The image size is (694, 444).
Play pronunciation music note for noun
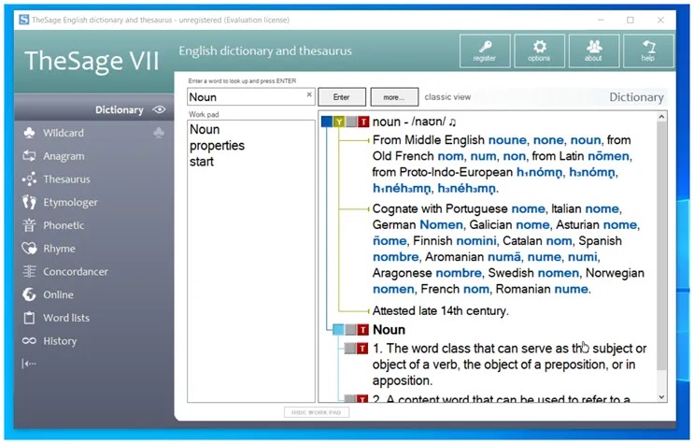point(452,122)
